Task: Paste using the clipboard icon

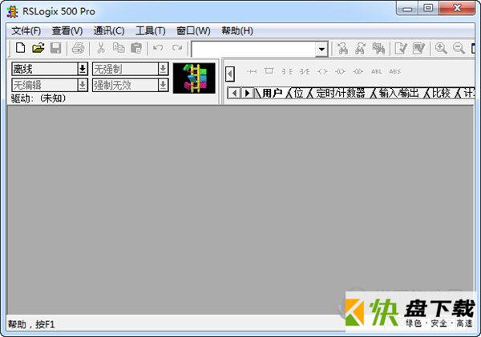Action: click(136, 48)
